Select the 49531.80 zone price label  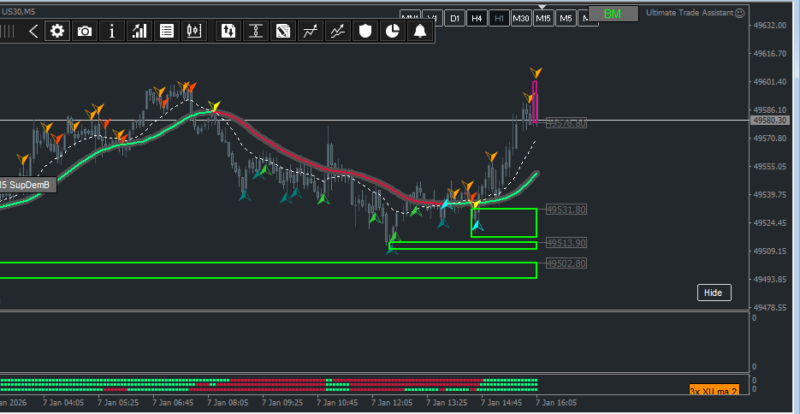566,210
